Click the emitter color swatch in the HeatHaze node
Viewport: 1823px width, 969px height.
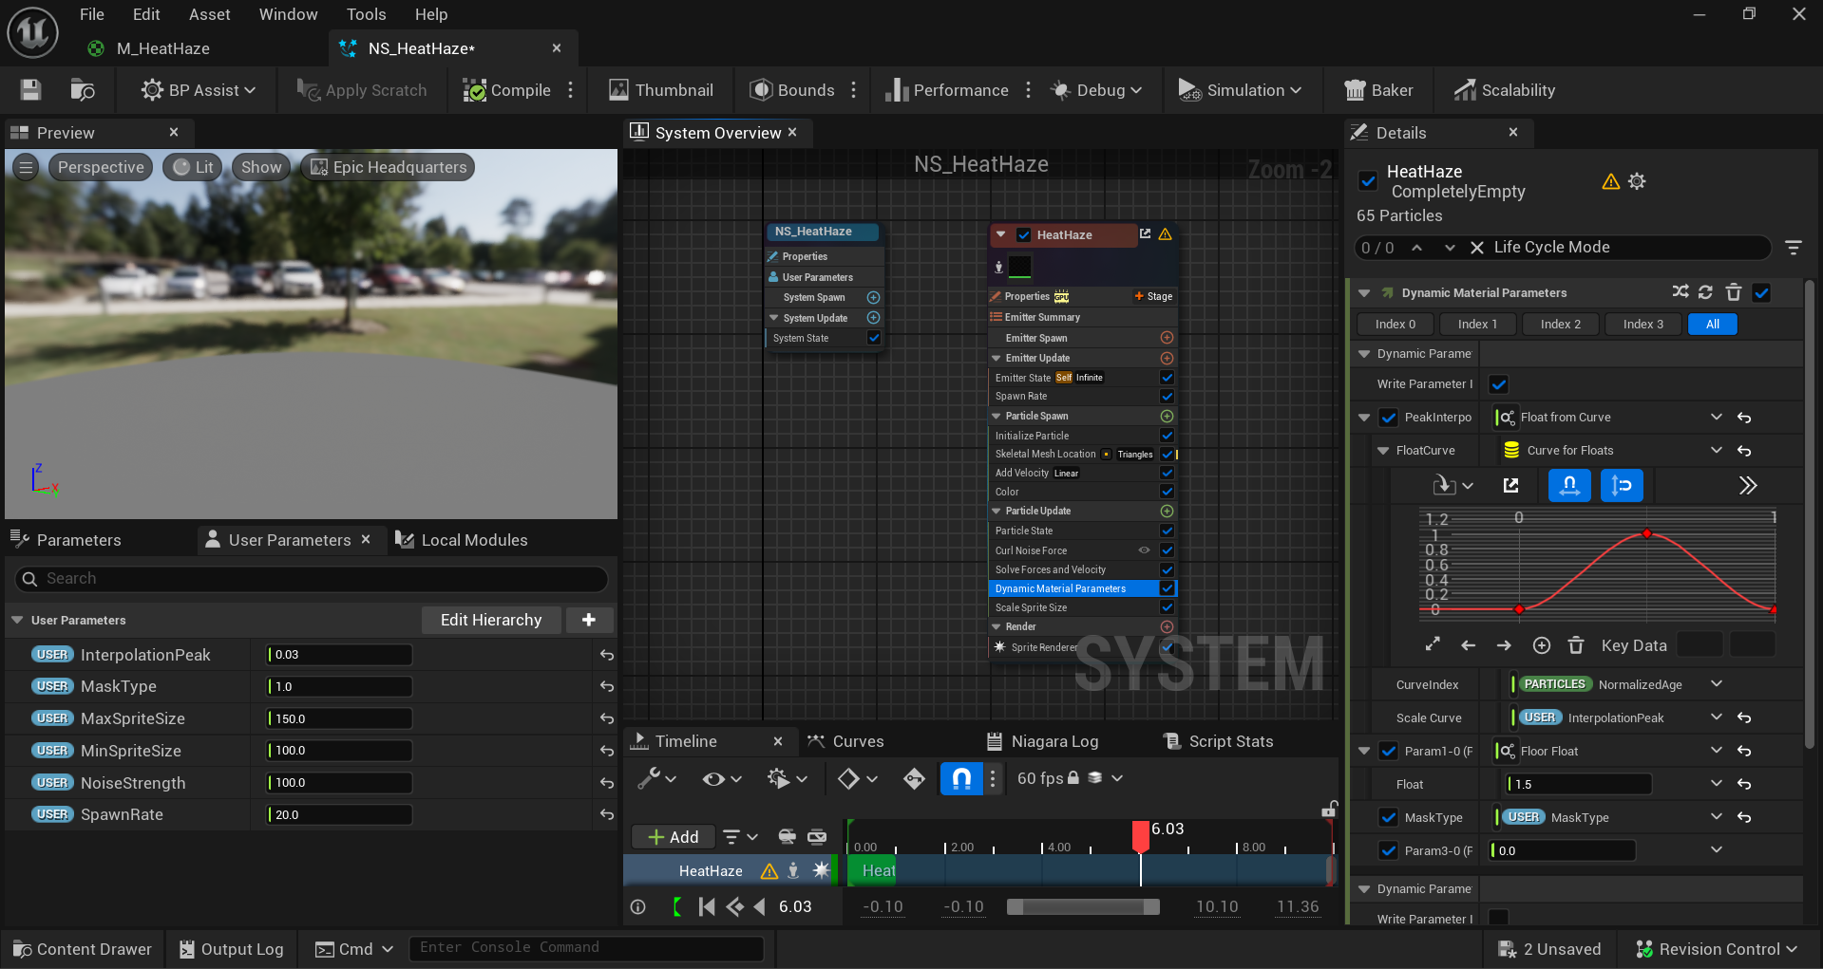1019,267
